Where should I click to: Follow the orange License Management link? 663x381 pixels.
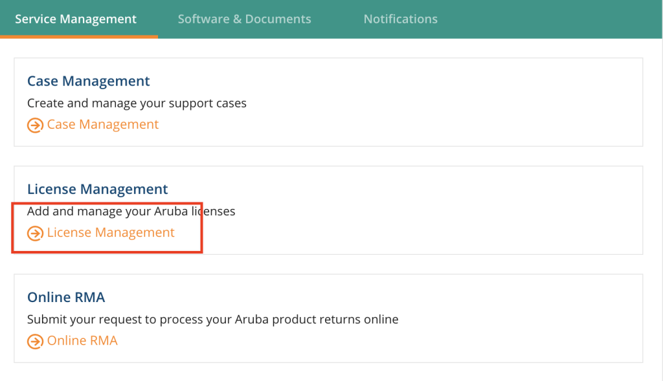pos(111,232)
